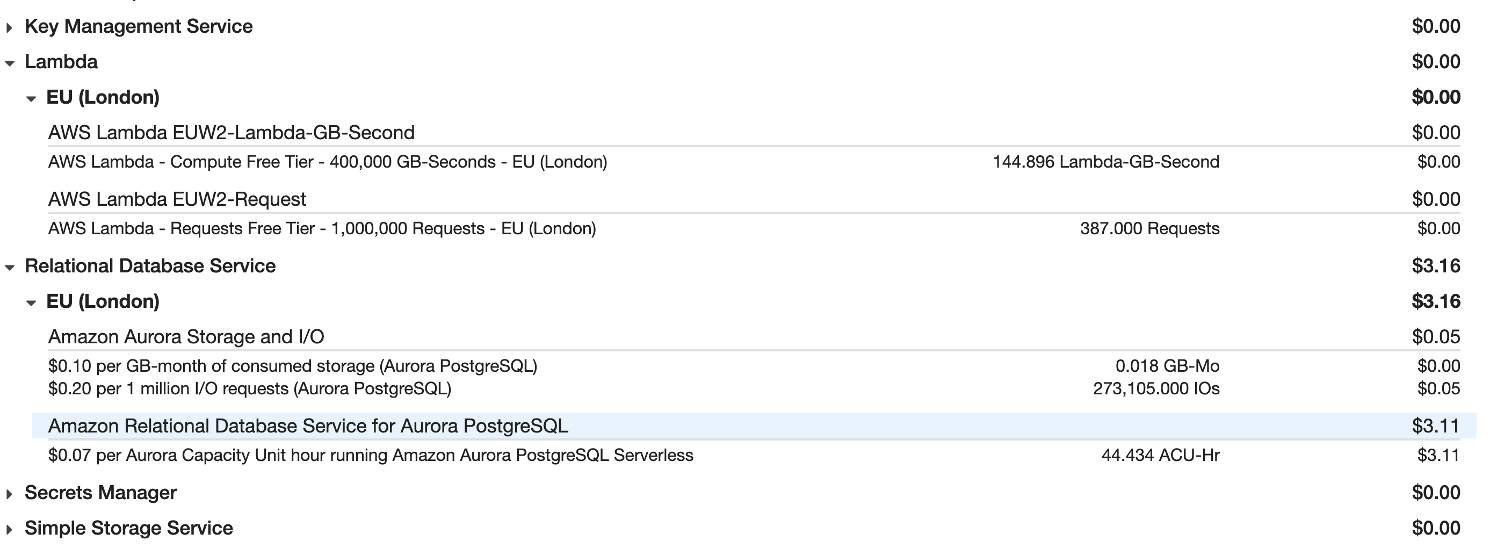Click the 144.896 Lambda-GB-Second usage value
This screenshot has height=548, width=1504.
tap(1106, 162)
